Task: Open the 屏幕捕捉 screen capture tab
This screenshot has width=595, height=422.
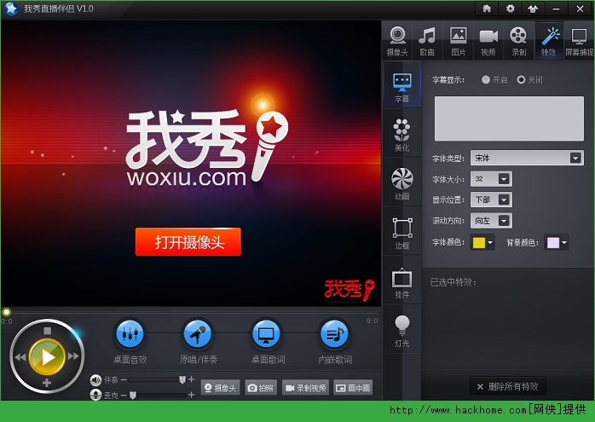Action: click(x=579, y=41)
